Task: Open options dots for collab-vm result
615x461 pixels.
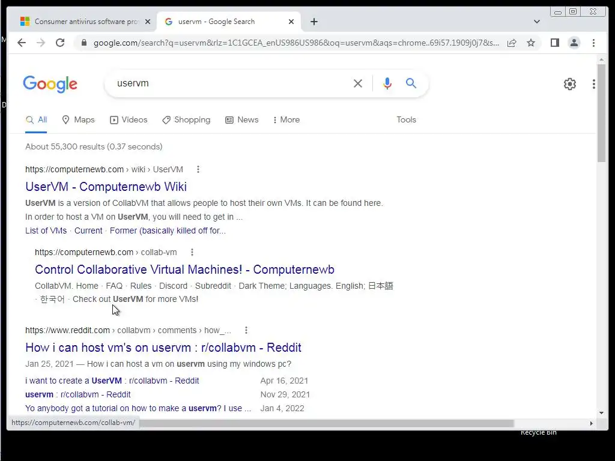Action: click(192, 252)
